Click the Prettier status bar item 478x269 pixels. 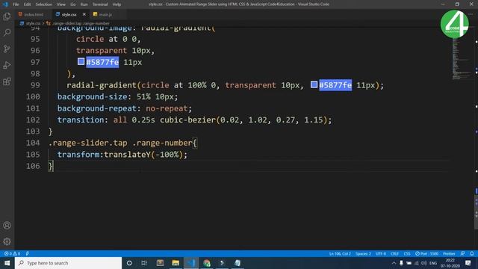click(x=449, y=253)
